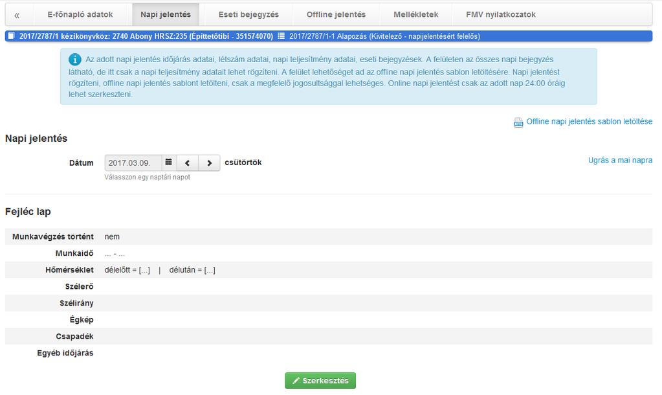Click the Szélerő row label
The width and height of the screenshot is (662, 395).
[80, 287]
